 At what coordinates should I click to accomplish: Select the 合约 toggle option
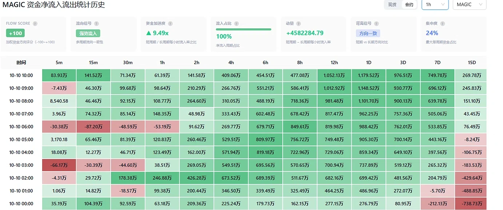click(x=409, y=5)
